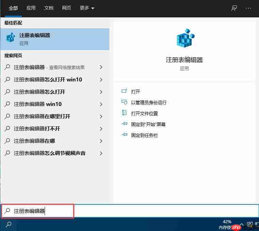Image resolution: width=259 pixels, height=231 pixels.
Task: Open the 更多 dropdown menu
Action: (x=87, y=8)
